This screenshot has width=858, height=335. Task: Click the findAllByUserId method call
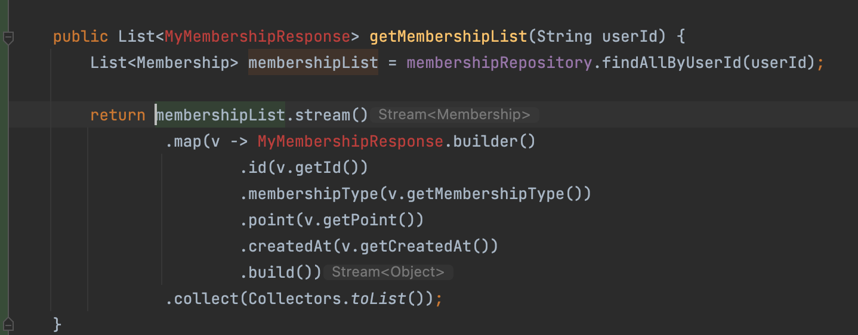click(x=668, y=63)
